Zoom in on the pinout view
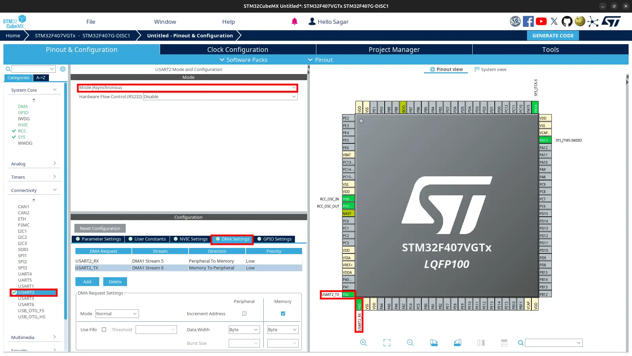This screenshot has width=632, height=356. (x=364, y=343)
